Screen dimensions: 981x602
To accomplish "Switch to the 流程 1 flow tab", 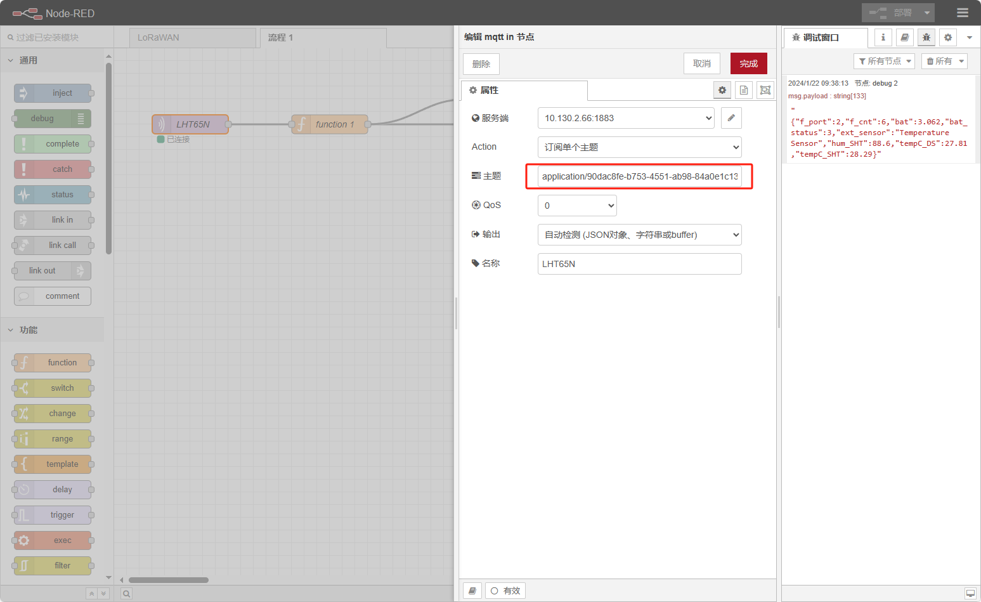I will click(323, 37).
